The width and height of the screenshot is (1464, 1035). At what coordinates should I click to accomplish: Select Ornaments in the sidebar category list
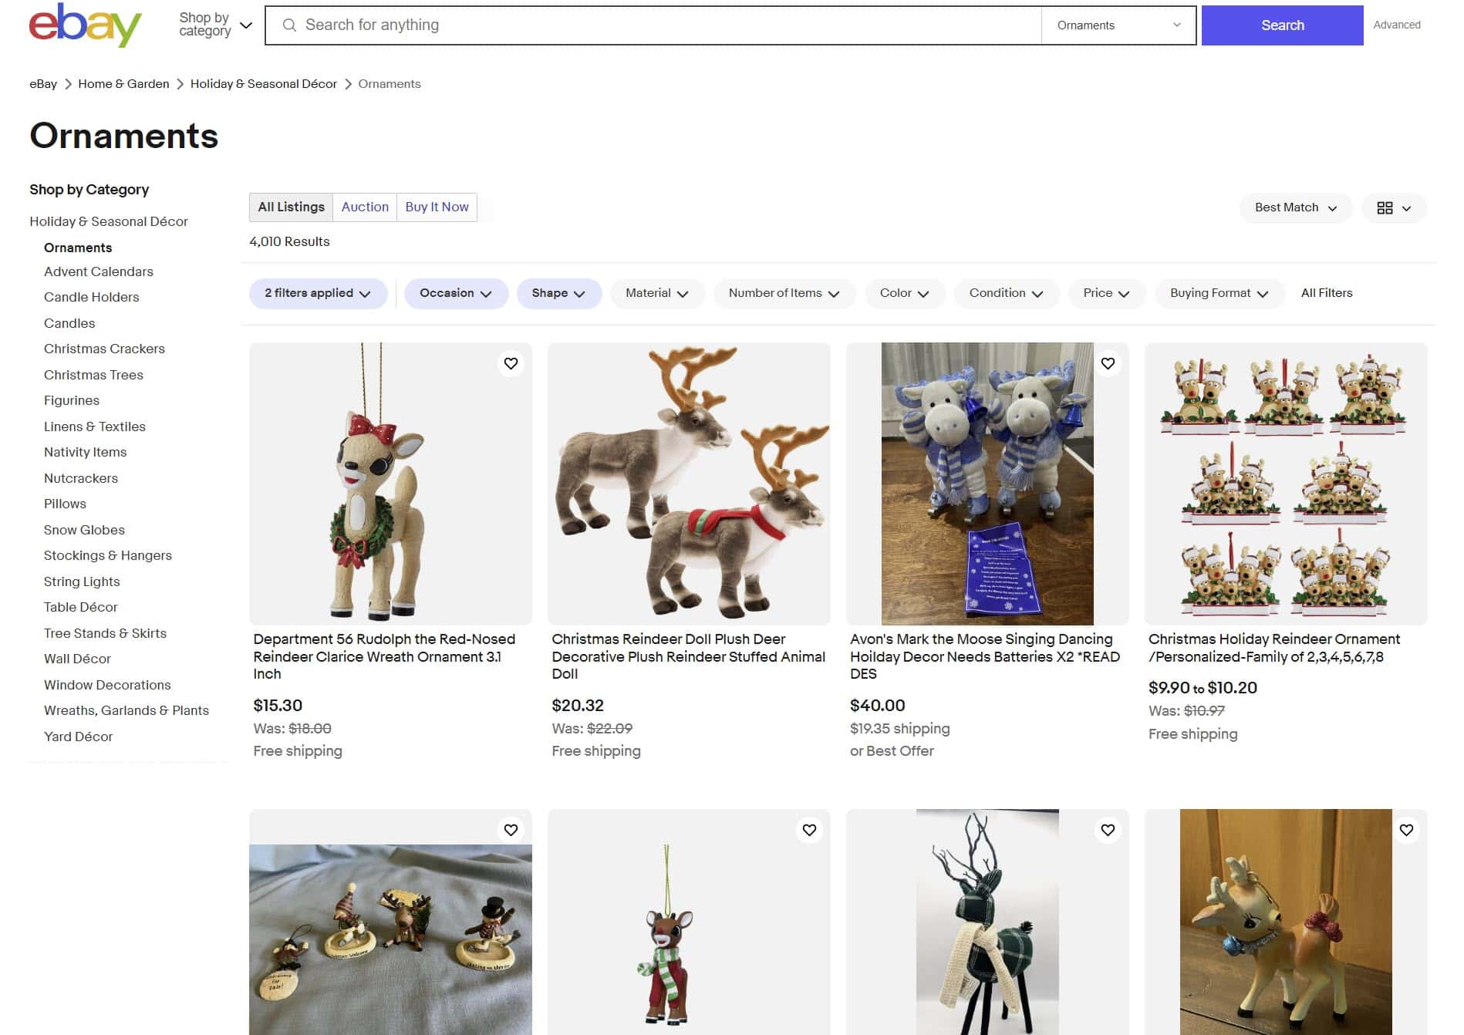tap(78, 248)
